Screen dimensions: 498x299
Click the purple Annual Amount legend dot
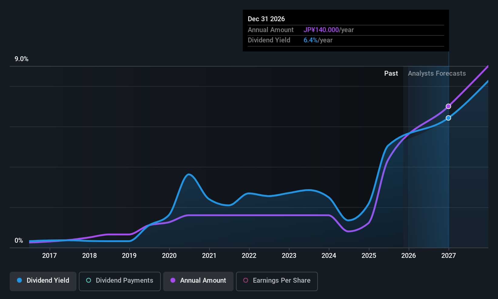(173, 280)
